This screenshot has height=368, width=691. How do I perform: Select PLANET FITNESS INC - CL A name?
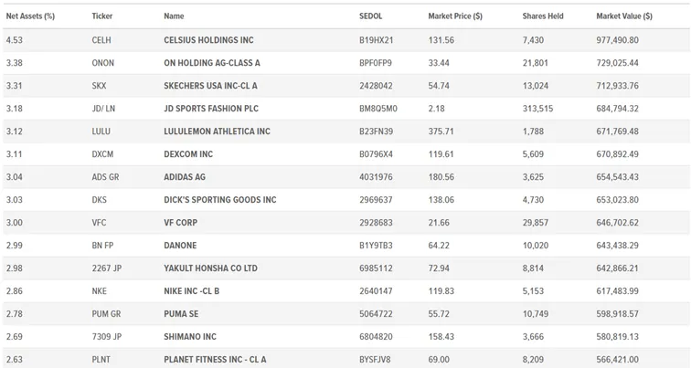(x=215, y=360)
